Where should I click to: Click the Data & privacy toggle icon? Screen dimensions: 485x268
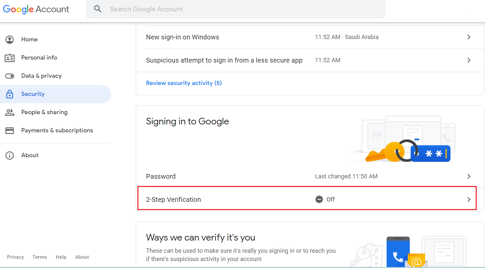tap(10, 76)
